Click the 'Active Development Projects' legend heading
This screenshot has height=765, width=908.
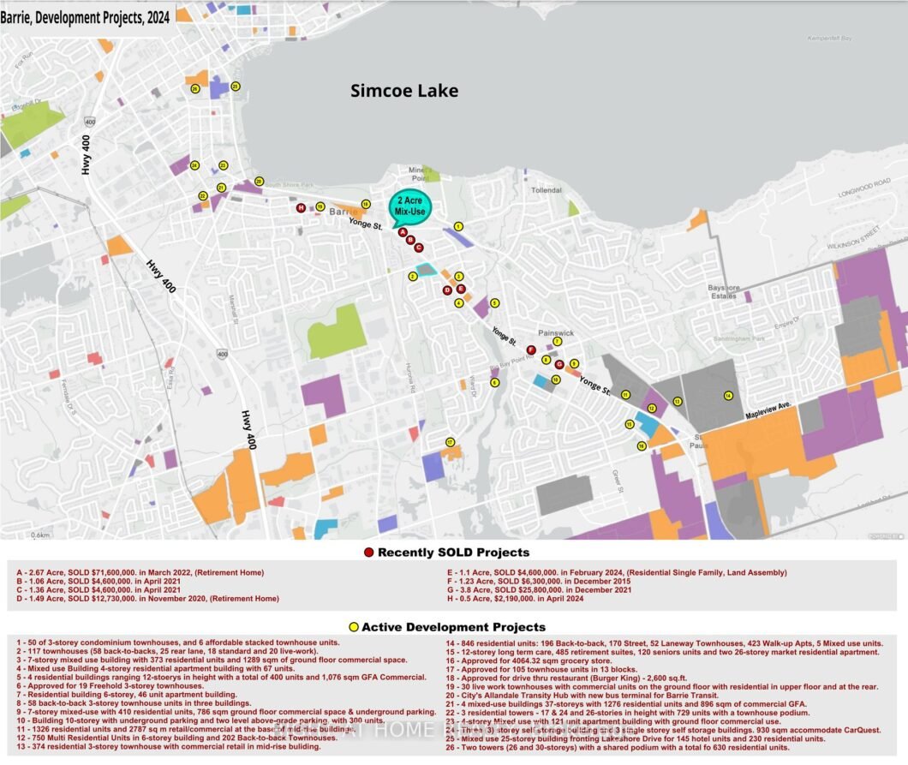453,627
